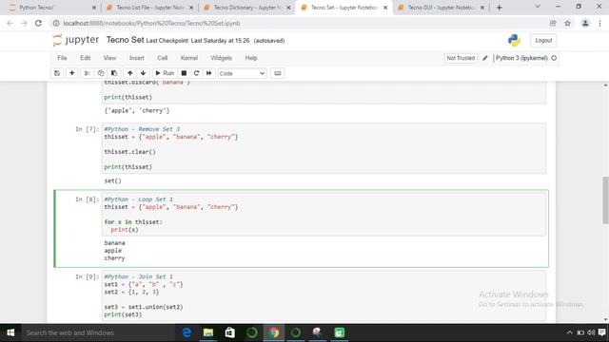Open the Chrome profile avatar
This screenshot has width=609, height=342.
pyautogui.click(x=585, y=23)
